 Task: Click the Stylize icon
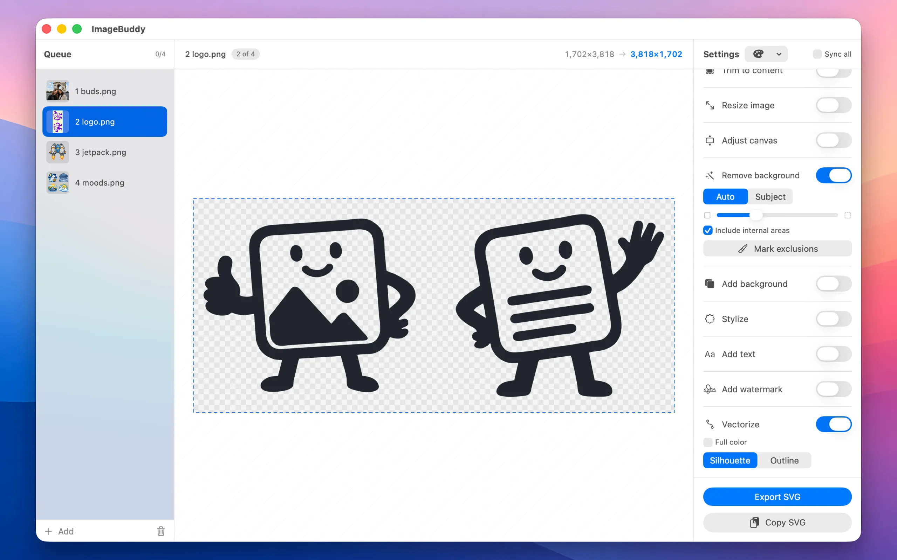710,319
